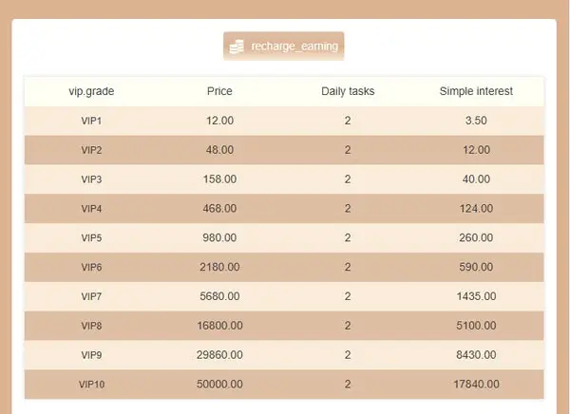Click the Price column header
Viewport: 570px width, 414px height.
pyautogui.click(x=219, y=91)
